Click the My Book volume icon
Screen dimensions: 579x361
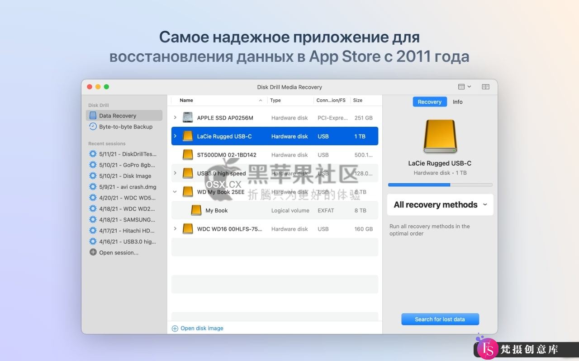196,210
